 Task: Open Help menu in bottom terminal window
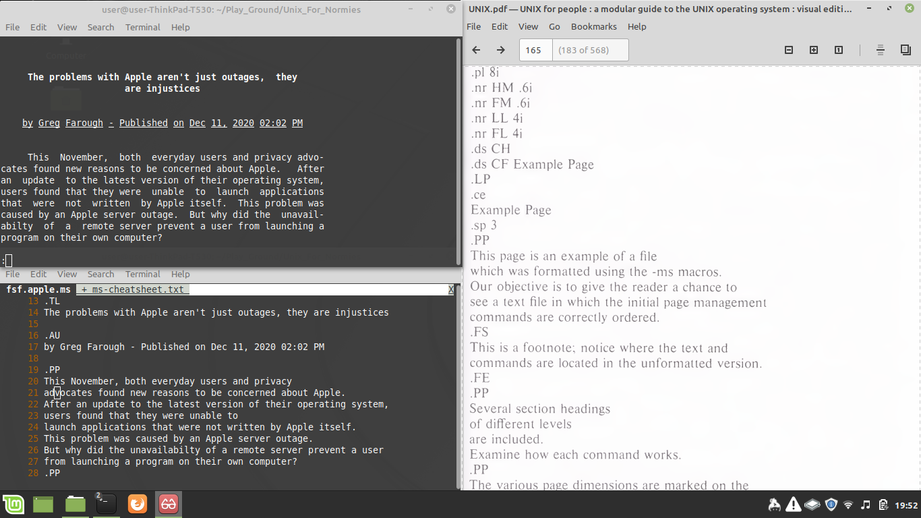tap(181, 274)
